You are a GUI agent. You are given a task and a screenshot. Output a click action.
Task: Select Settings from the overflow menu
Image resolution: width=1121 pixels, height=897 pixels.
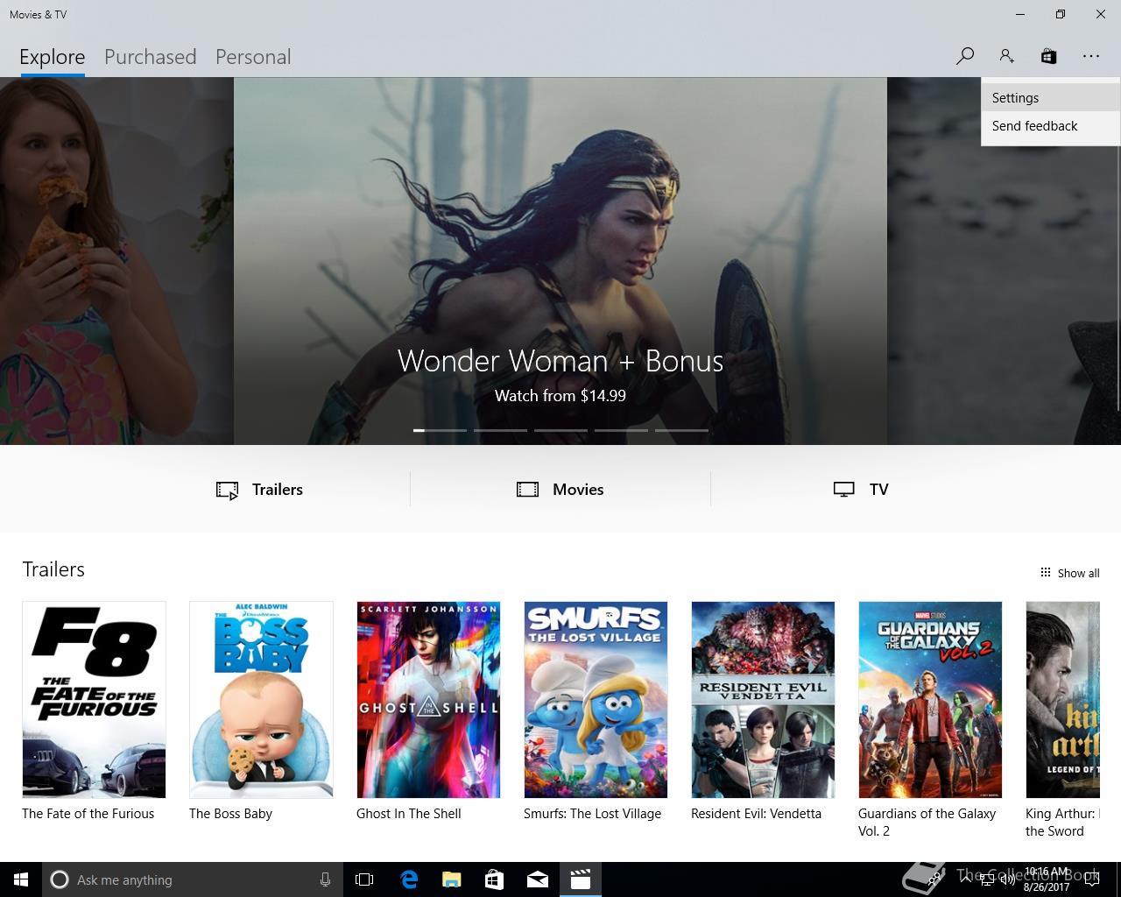pyautogui.click(x=1051, y=98)
